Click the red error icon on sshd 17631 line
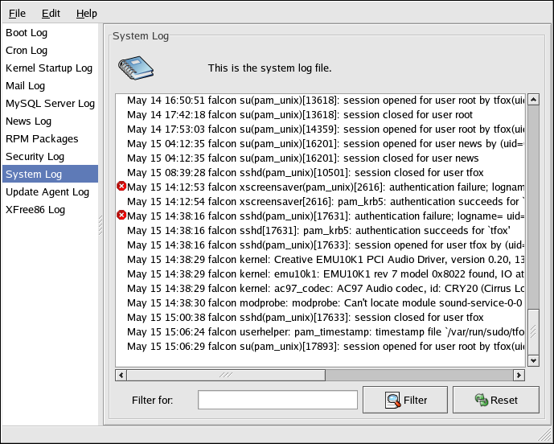 pyautogui.click(x=121, y=216)
